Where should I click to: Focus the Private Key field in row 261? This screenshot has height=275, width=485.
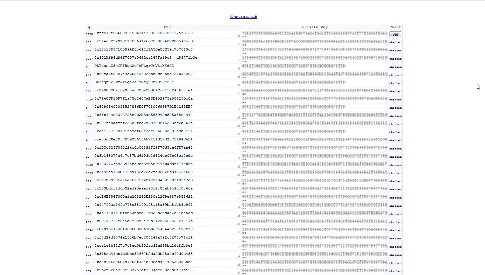(x=315, y=91)
